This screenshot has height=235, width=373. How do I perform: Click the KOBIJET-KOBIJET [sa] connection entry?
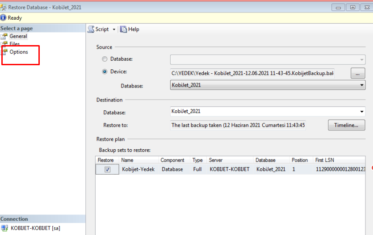(x=35, y=228)
